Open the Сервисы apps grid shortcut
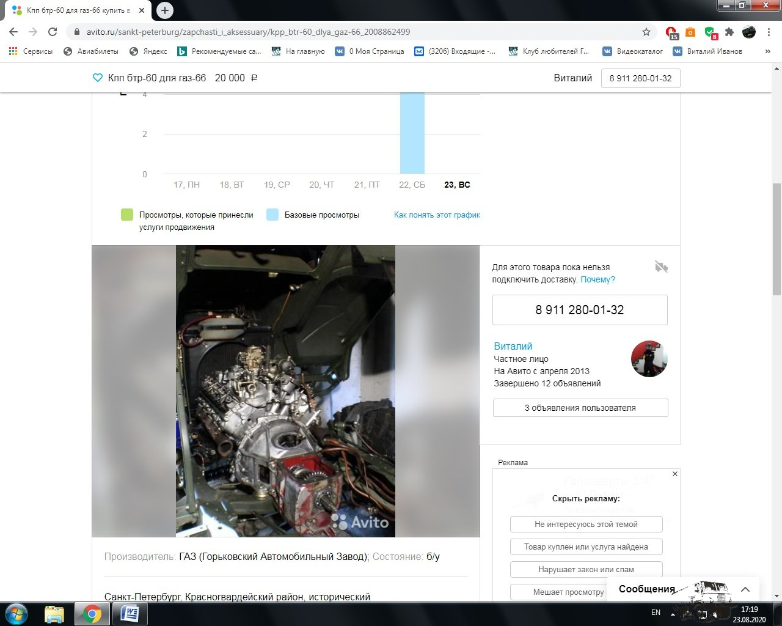 click(x=31, y=51)
